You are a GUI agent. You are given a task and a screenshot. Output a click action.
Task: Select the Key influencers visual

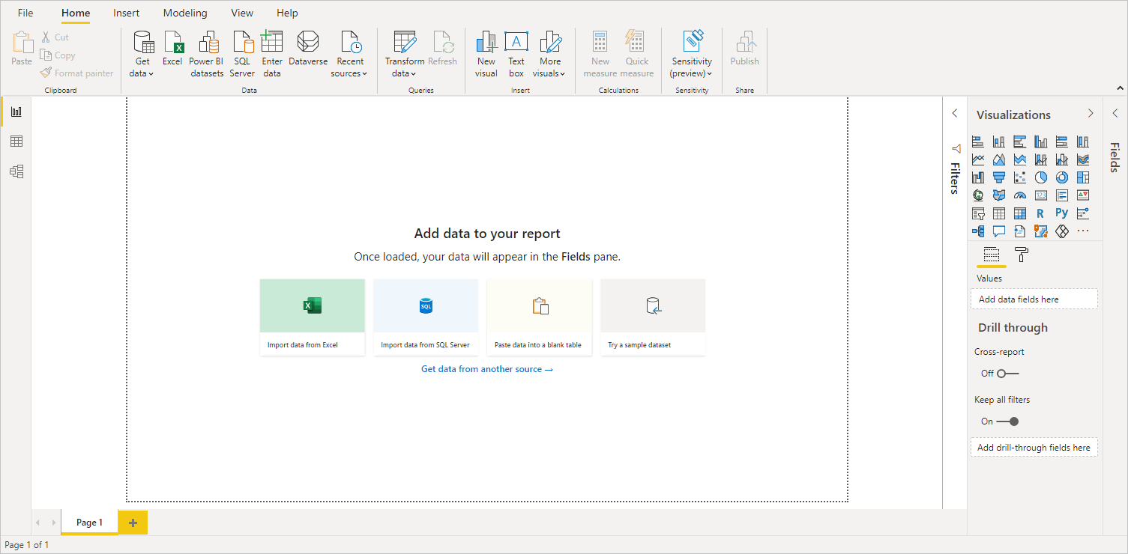click(1083, 213)
